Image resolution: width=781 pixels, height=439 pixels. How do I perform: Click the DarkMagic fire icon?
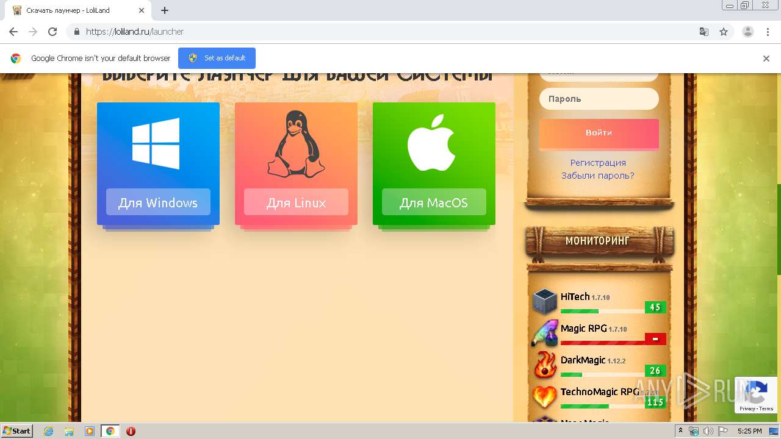click(544, 365)
